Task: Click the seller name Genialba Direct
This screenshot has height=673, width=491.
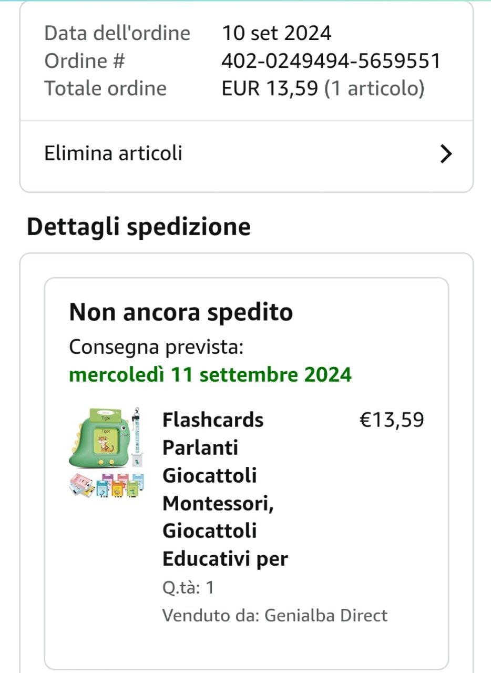Action: click(x=326, y=615)
